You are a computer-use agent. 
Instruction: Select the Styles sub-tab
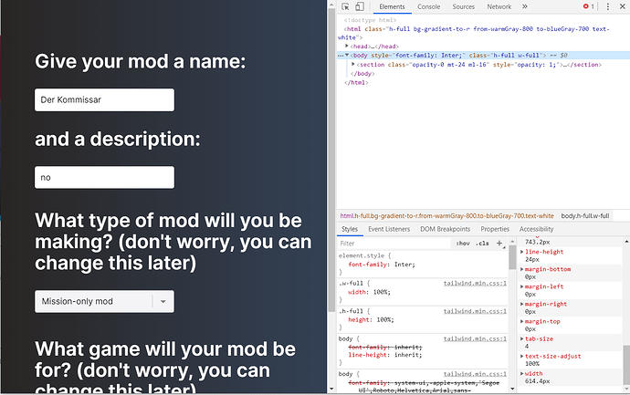349,229
